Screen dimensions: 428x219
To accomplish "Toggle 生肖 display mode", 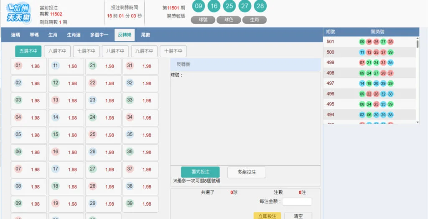I will (254, 20).
